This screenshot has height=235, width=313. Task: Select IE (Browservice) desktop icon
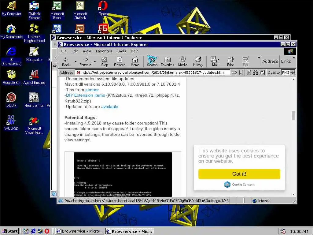point(11,56)
